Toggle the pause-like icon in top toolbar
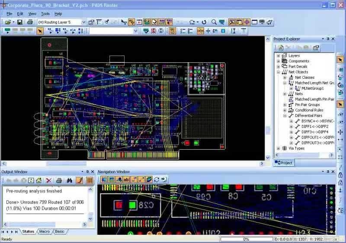Viewport: 346px width, 243px height. coord(139,22)
